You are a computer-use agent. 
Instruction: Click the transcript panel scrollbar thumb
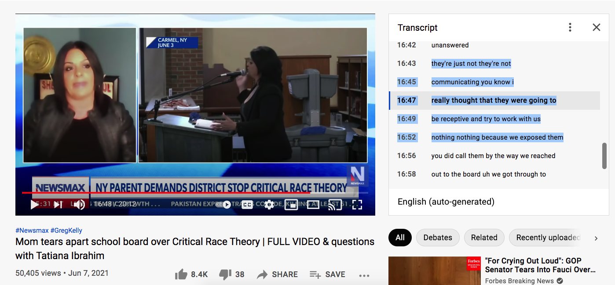[x=604, y=155]
